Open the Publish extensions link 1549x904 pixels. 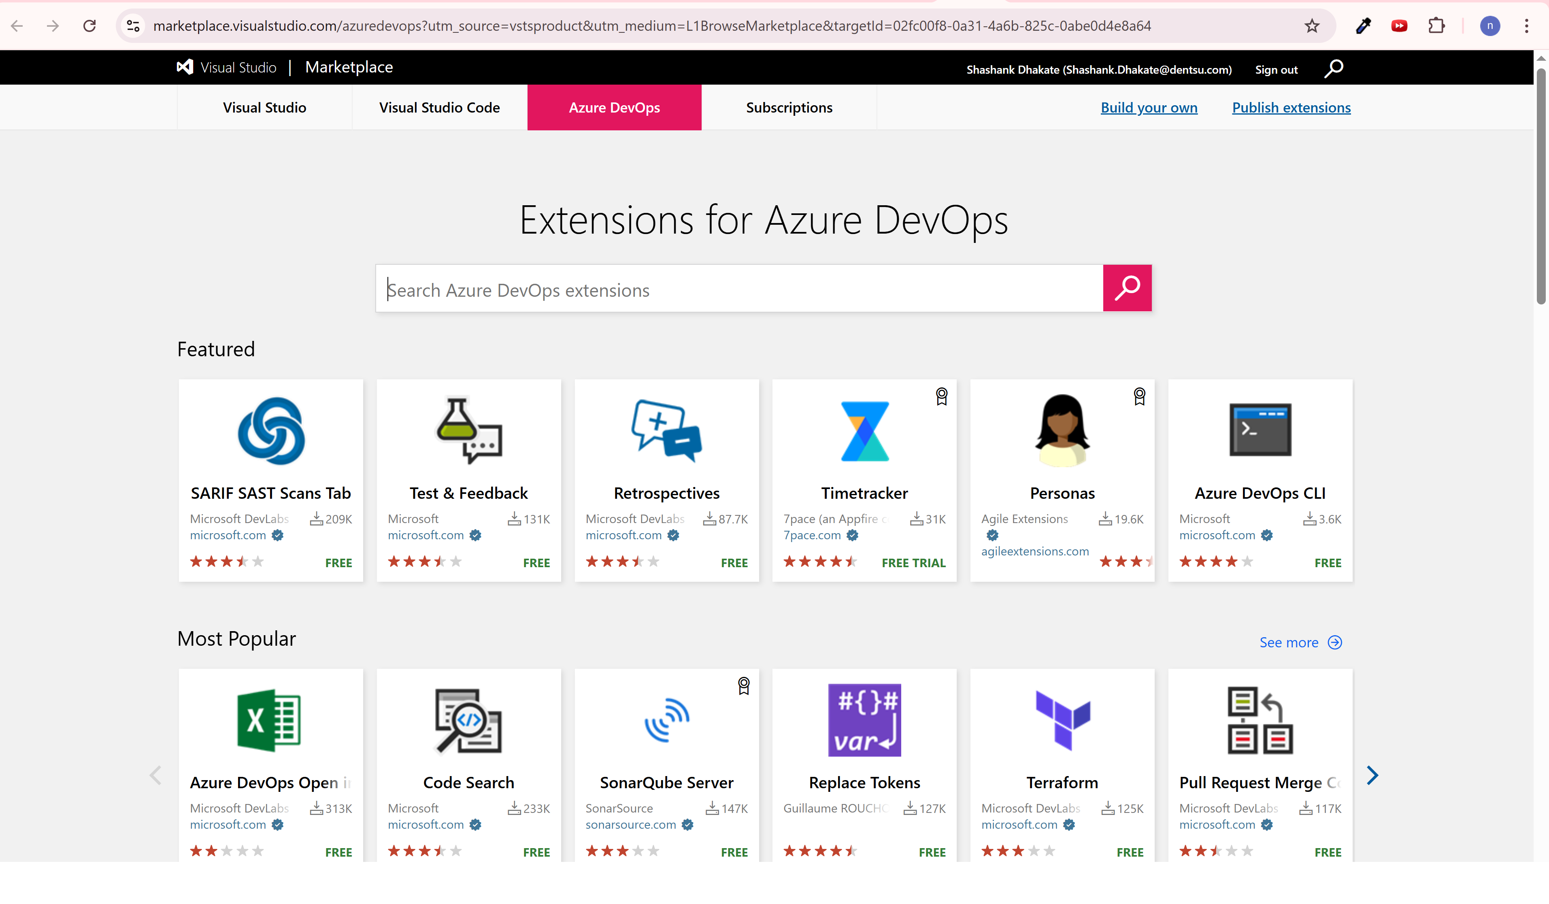[x=1291, y=107]
